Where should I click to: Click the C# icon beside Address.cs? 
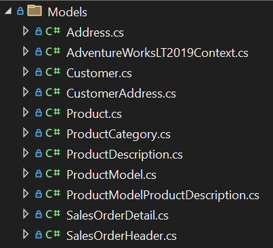[x=53, y=31]
